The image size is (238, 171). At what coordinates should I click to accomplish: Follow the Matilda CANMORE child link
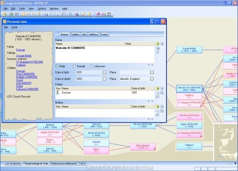(26, 77)
